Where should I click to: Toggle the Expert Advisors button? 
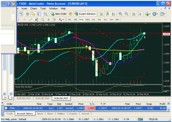[x=85, y=14]
